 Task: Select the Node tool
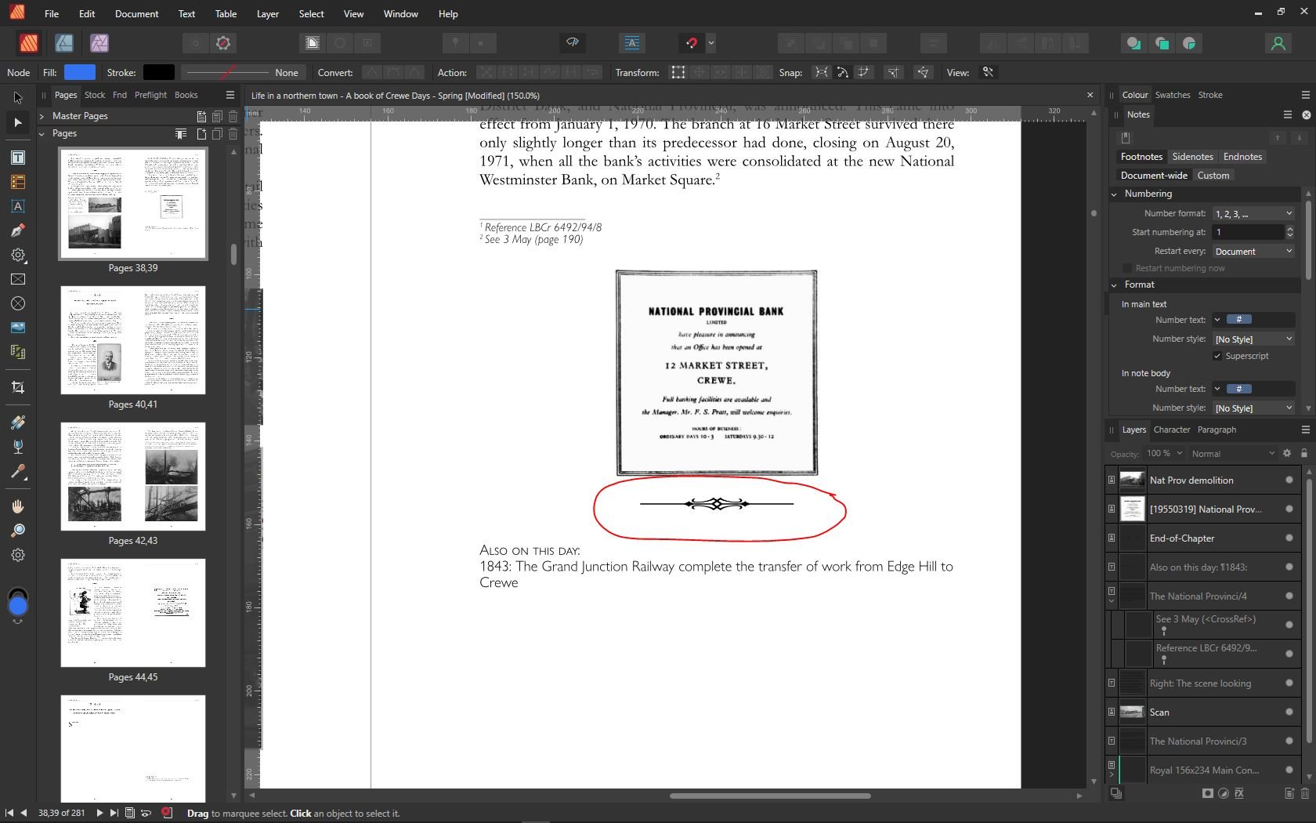pyautogui.click(x=18, y=122)
